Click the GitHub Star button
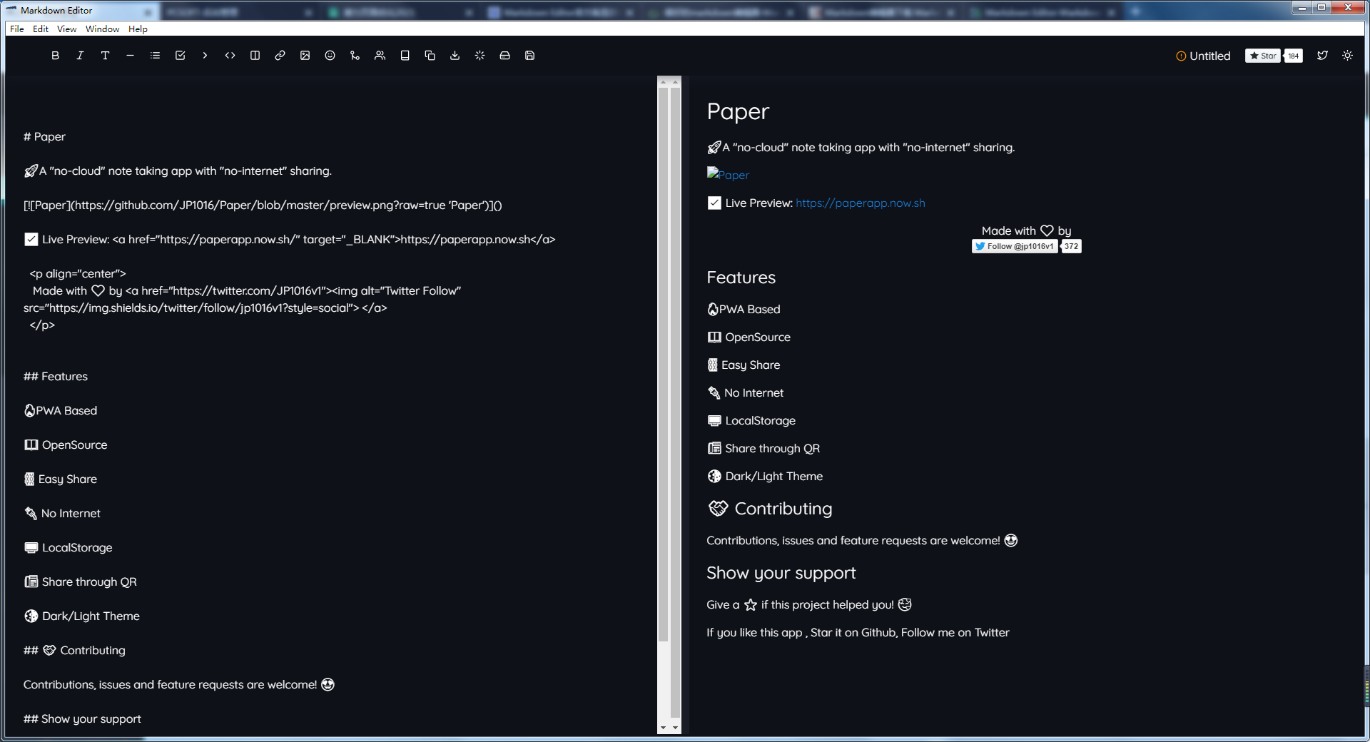The height and width of the screenshot is (742, 1370). [x=1263, y=56]
